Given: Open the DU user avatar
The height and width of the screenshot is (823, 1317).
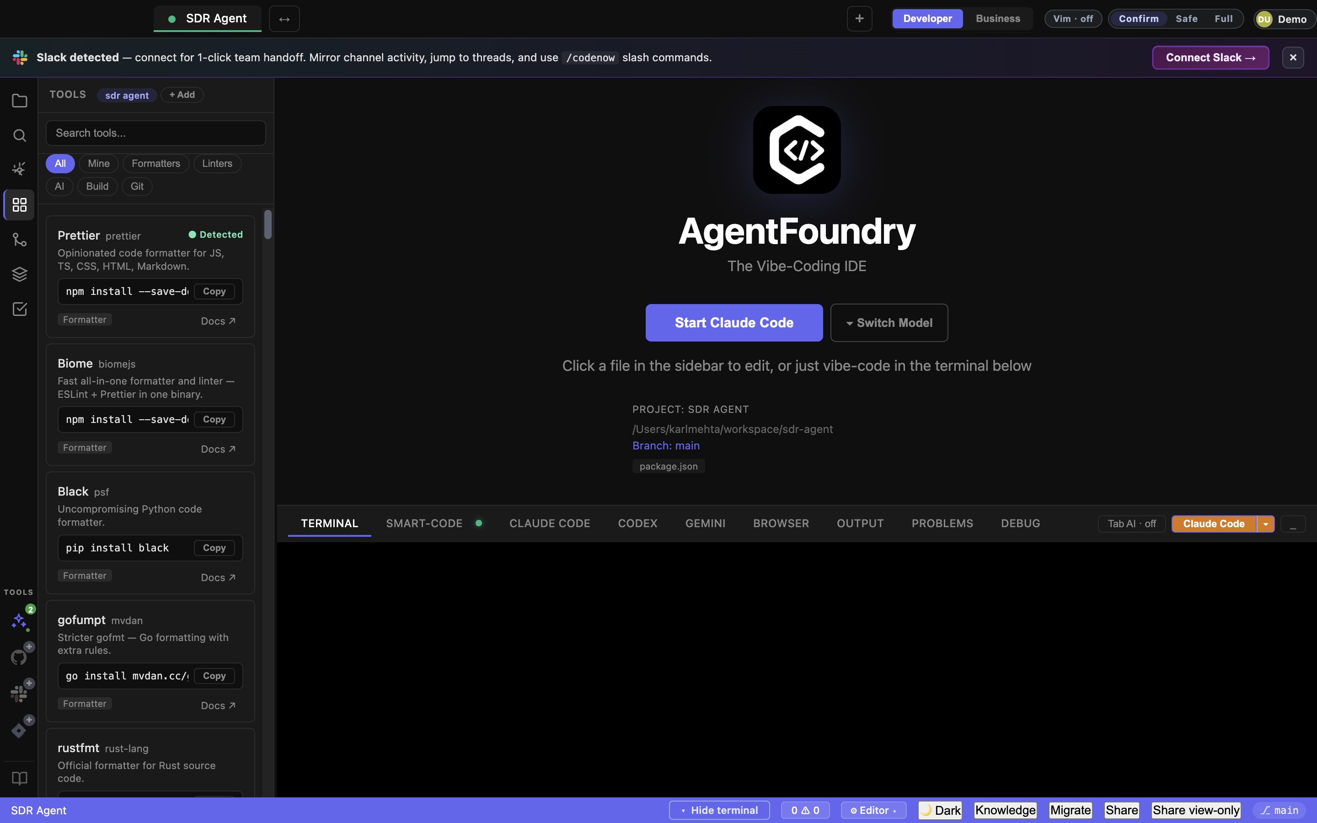Looking at the screenshot, I should tap(1264, 19).
